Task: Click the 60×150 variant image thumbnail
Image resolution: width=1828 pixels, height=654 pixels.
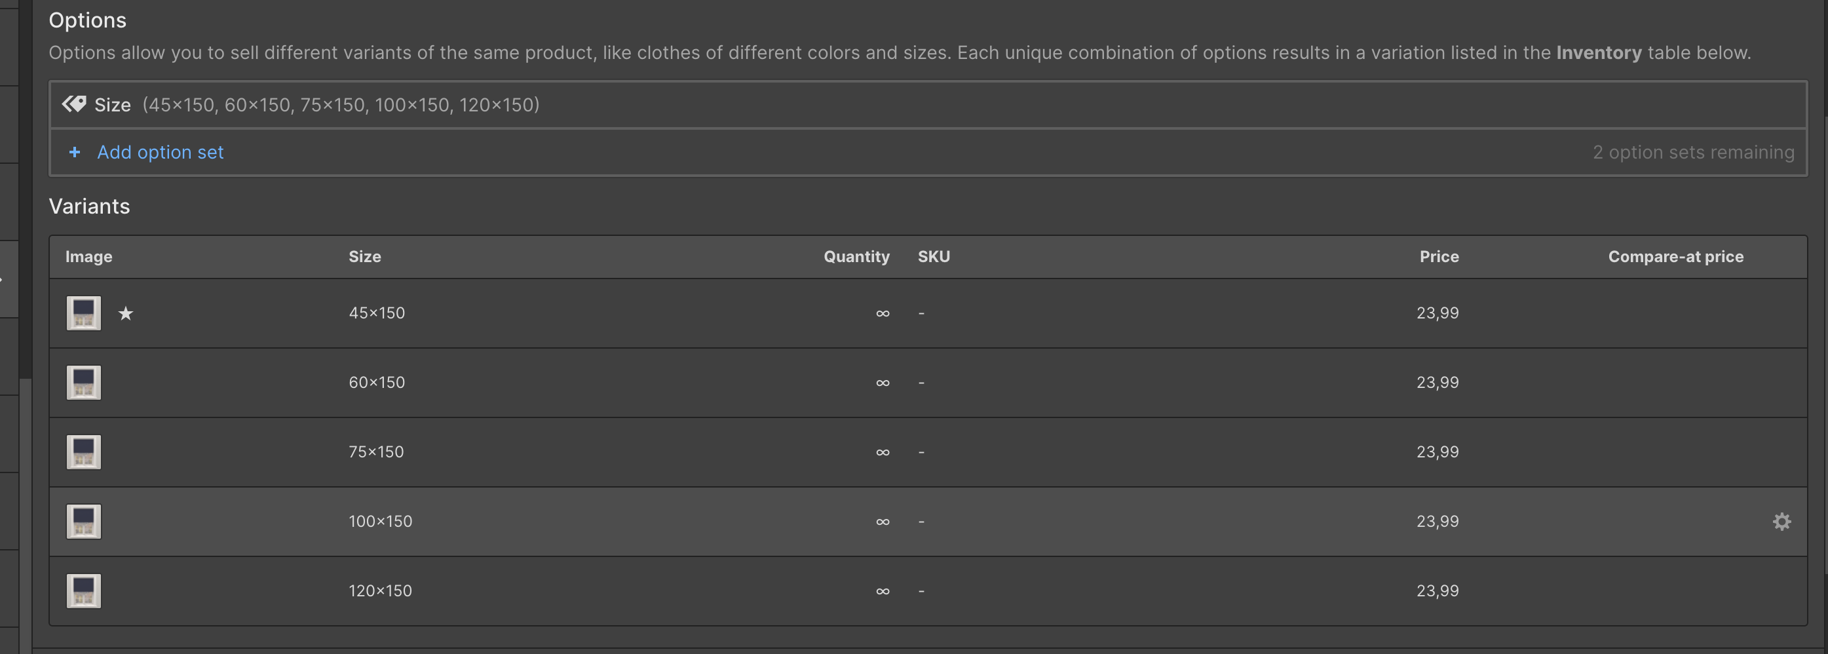Action: 84,383
